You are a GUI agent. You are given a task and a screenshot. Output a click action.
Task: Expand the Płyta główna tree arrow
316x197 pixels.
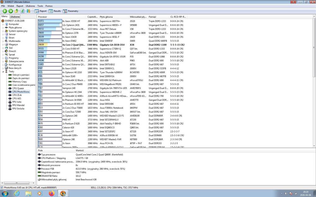[x=3, y=27]
